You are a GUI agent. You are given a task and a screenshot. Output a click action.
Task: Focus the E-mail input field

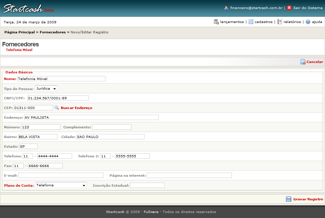61,175
